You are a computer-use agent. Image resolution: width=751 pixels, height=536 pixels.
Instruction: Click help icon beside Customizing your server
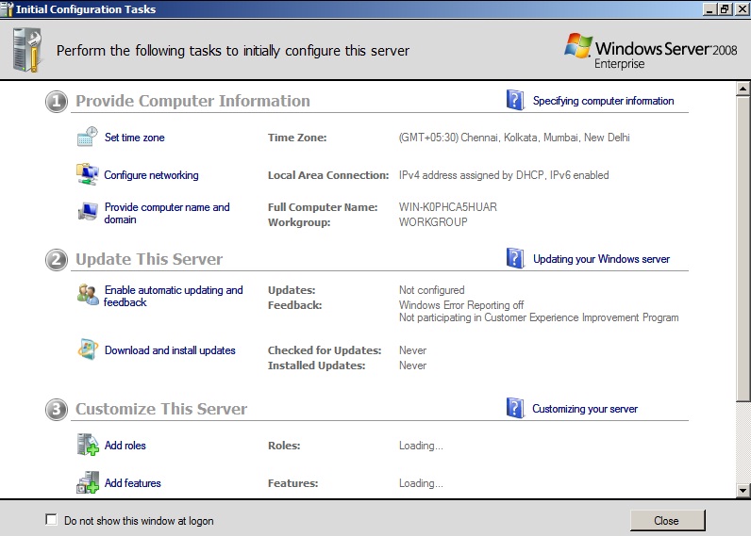click(515, 409)
